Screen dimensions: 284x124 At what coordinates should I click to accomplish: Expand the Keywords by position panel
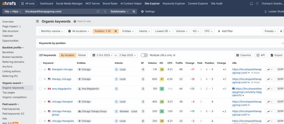click(282, 43)
